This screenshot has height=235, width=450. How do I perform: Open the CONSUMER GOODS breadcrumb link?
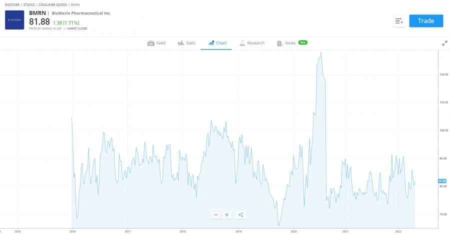pyautogui.click(x=52, y=5)
